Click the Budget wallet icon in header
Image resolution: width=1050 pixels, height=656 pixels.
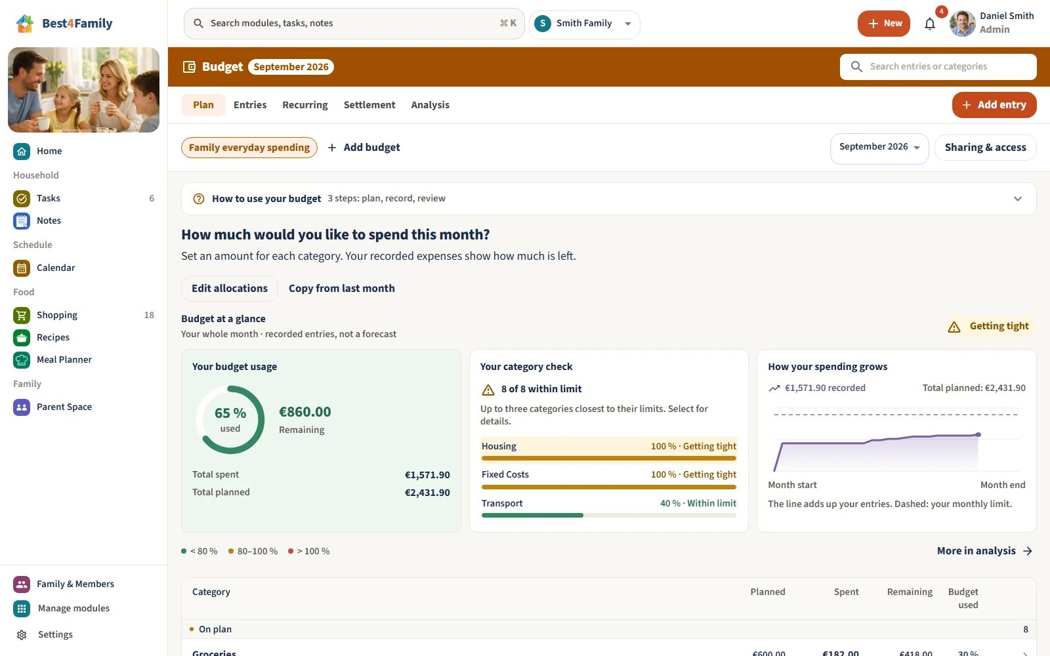coord(189,67)
